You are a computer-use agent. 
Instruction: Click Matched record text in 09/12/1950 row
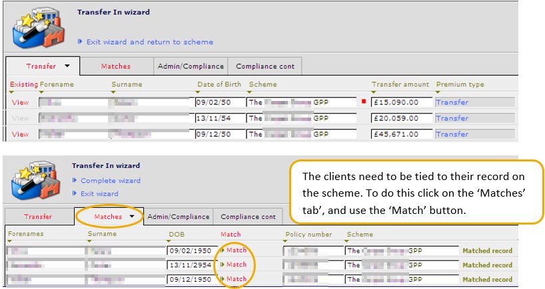487,280
